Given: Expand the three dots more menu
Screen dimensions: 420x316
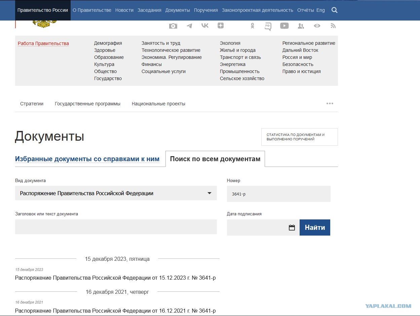Looking at the screenshot, I should point(330,104).
